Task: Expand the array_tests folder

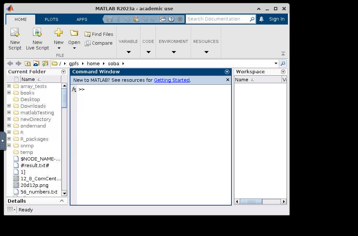Action: (9, 86)
